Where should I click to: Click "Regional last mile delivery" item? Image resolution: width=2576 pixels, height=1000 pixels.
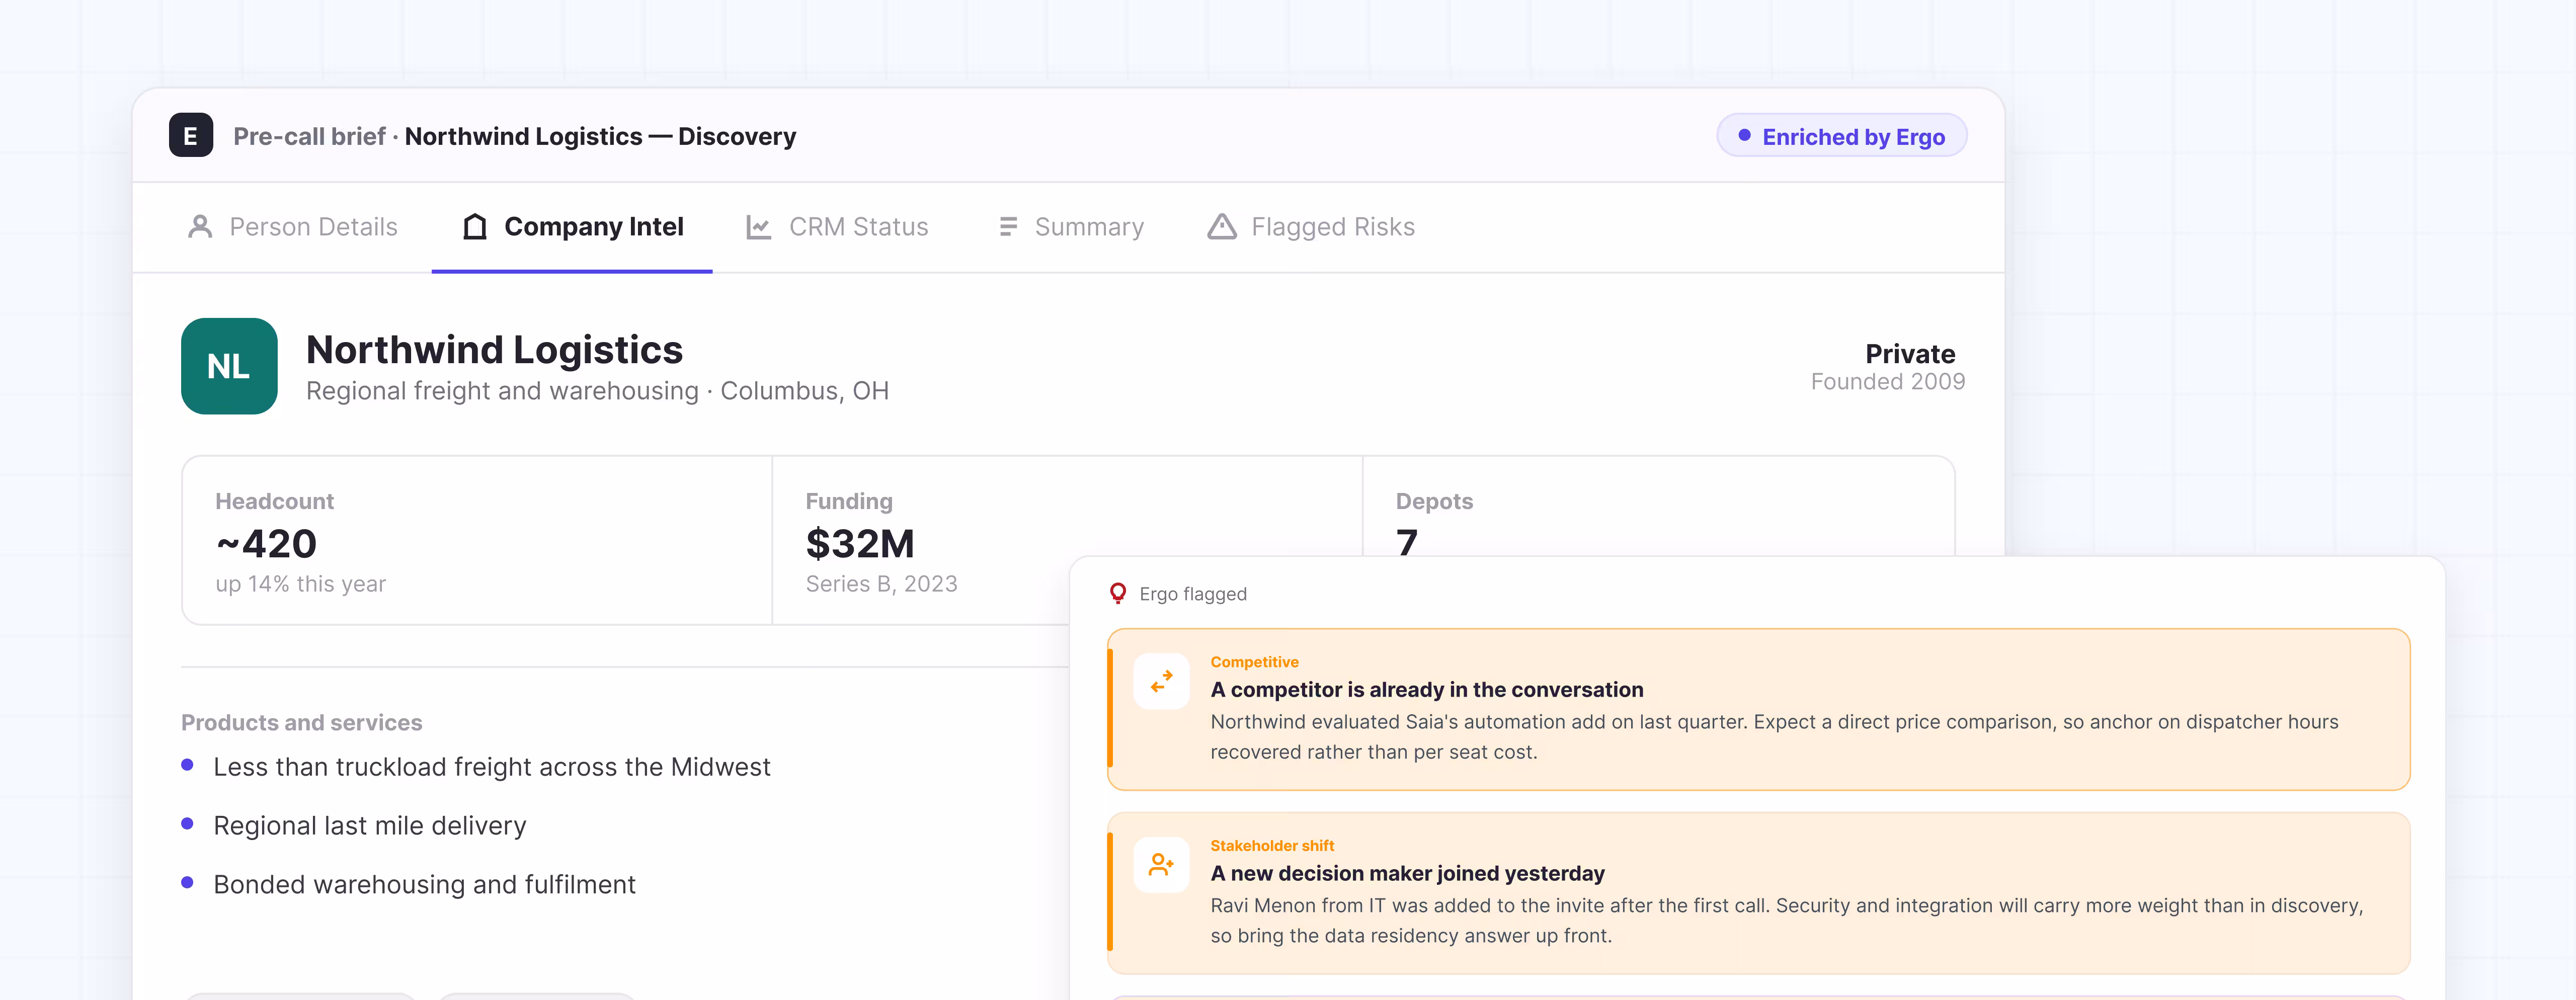369,826
